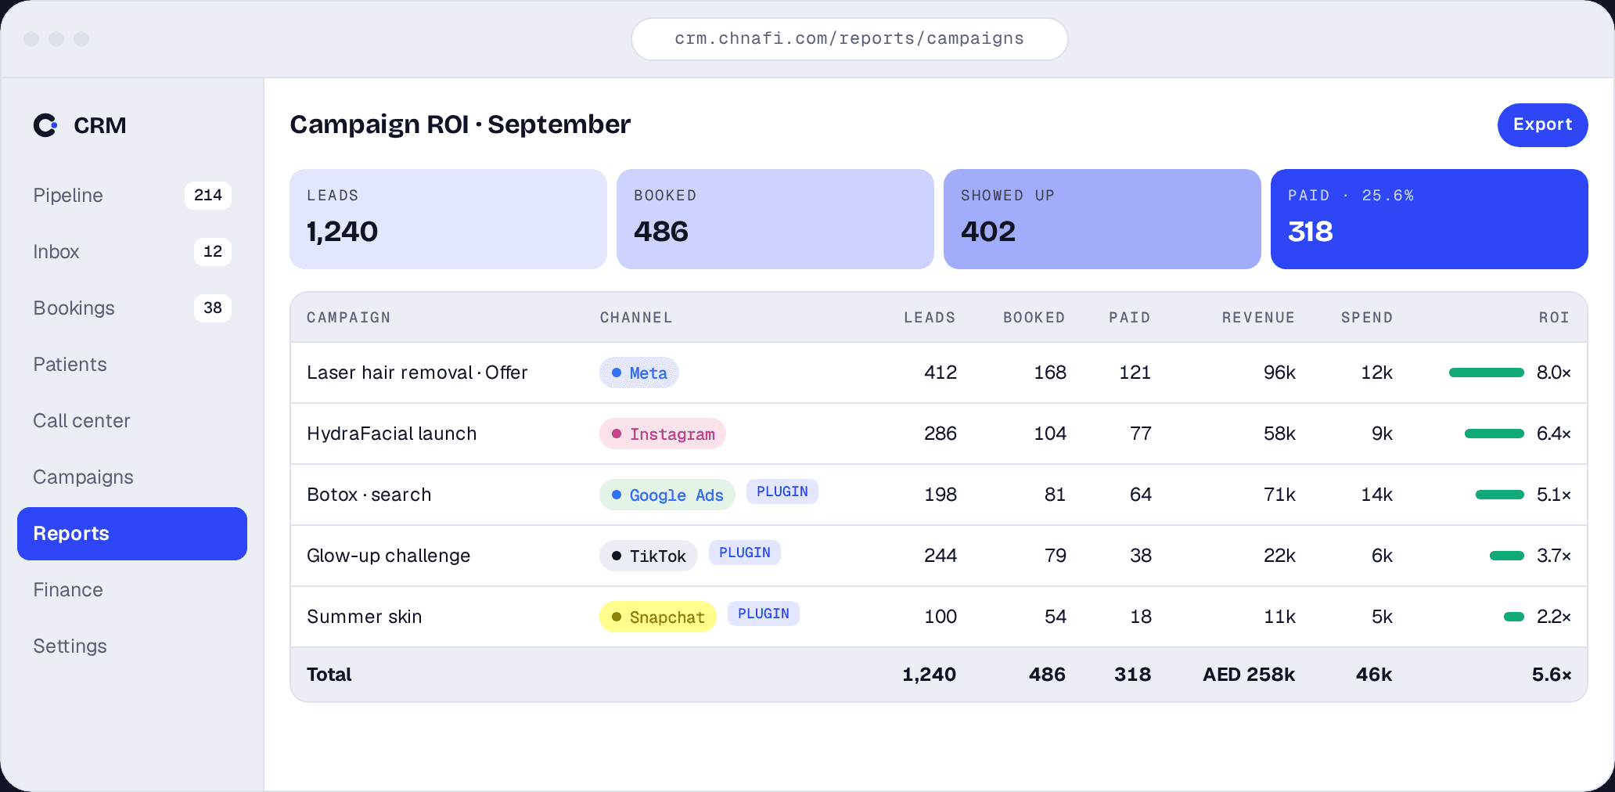The height and width of the screenshot is (792, 1615).
Task: Select the 'HydraFacial launch' campaign name
Action: point(392,434)
